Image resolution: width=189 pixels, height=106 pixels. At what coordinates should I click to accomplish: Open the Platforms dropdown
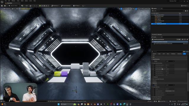click(x=55, y=6)
